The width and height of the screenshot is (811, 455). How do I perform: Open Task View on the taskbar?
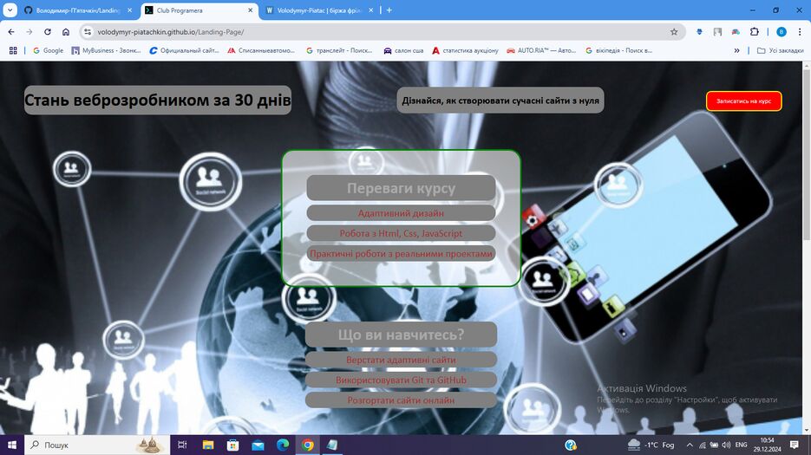182,445
